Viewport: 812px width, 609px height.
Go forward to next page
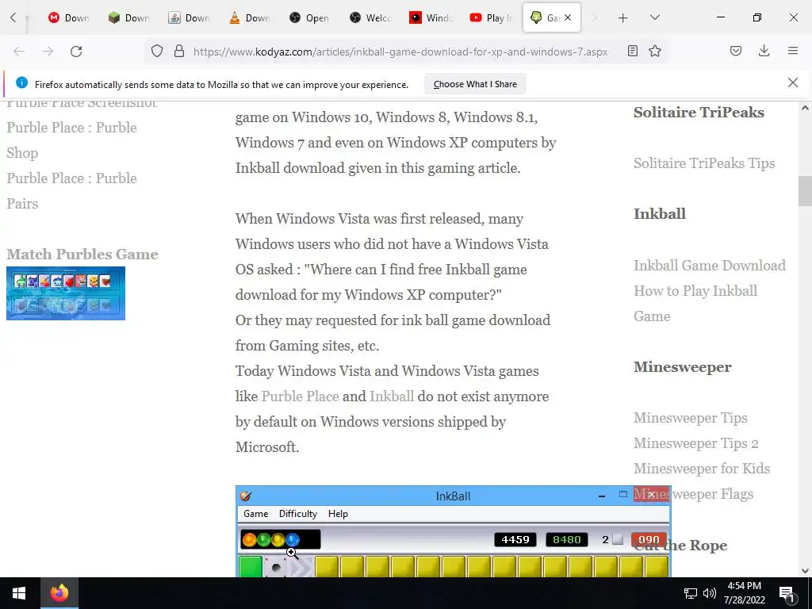tap(48, 52)
